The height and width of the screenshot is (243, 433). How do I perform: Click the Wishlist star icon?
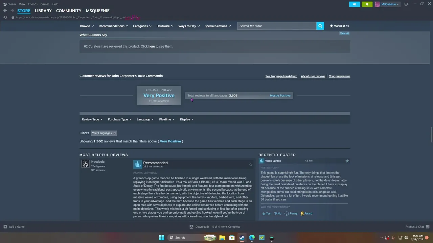coord(332,26)
